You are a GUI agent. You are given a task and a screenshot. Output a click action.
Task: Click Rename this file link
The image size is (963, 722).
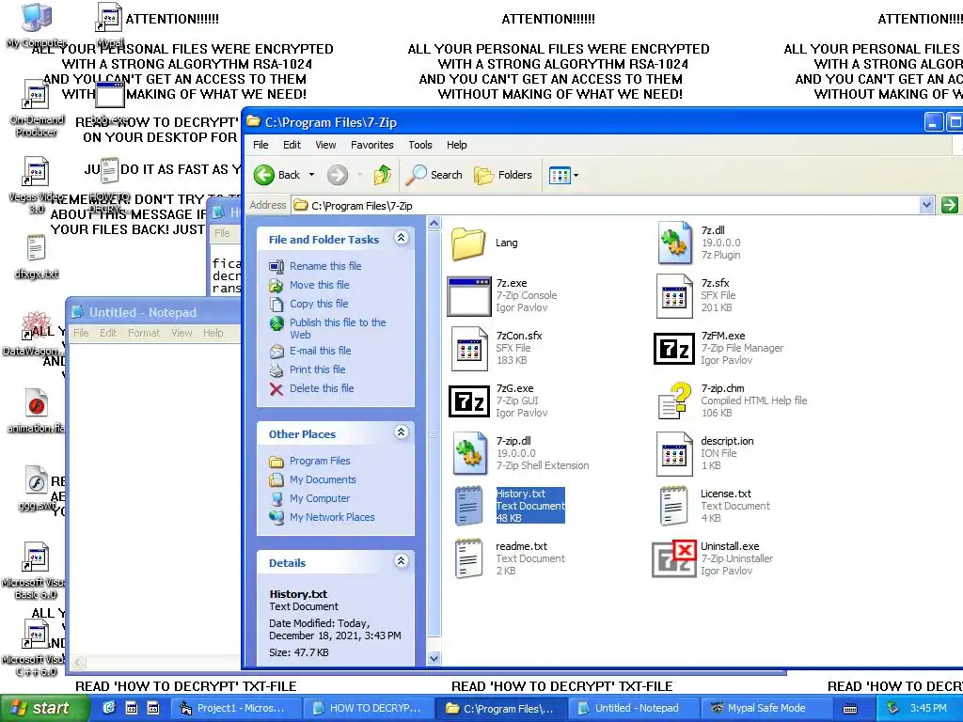point(325,266)
